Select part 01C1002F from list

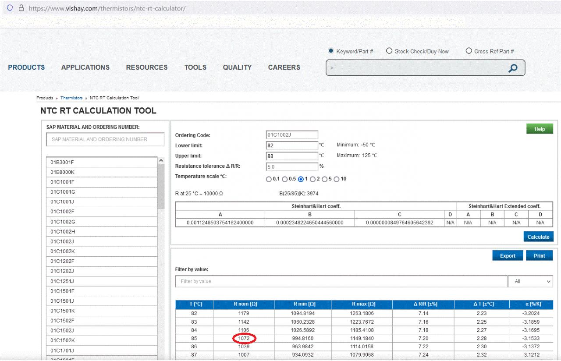pos(102,212)
